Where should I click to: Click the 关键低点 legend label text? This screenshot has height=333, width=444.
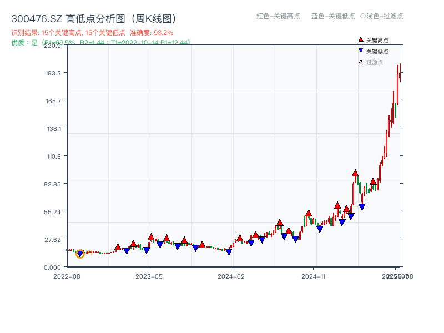(x=377, y=51)
